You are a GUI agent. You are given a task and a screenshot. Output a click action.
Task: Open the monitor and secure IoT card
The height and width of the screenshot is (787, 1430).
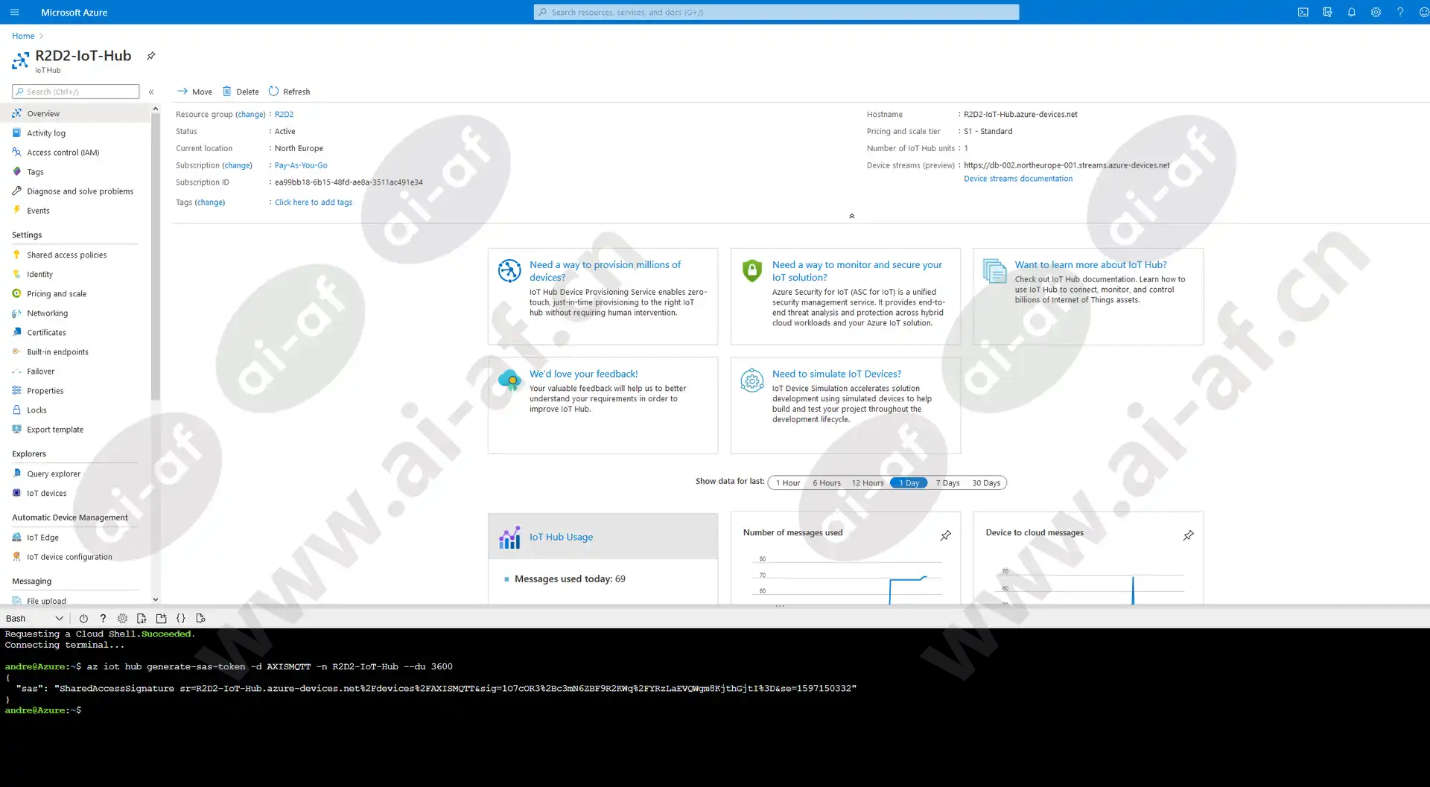point(845,296)
